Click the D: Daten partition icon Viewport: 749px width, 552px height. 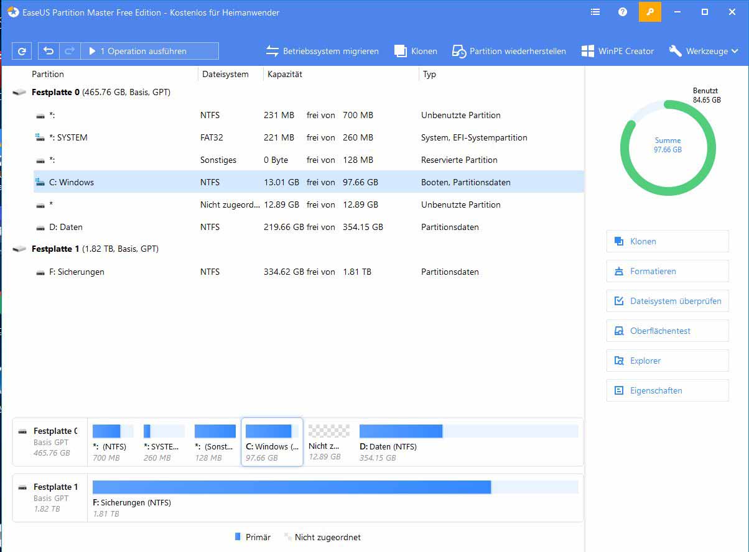tap(40, 228)
